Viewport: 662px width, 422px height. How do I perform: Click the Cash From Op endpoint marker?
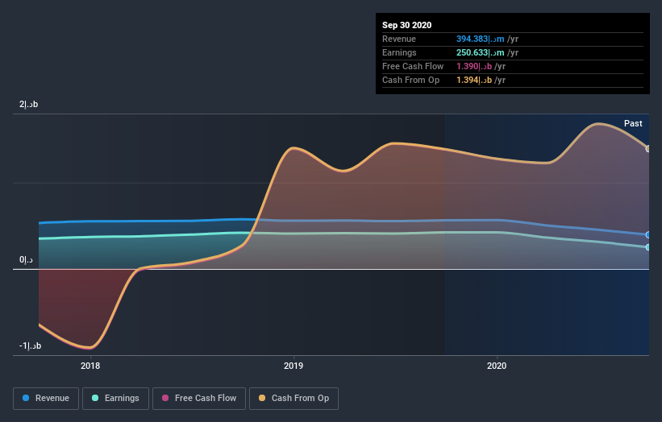coord(648,149)
